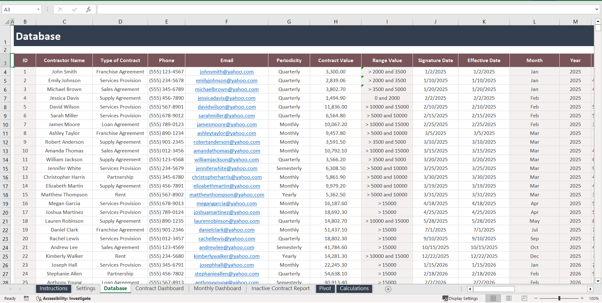This screenshot has height=303, width=602.
Task: Click the Contract Value header cell
Action: point(335,60)
